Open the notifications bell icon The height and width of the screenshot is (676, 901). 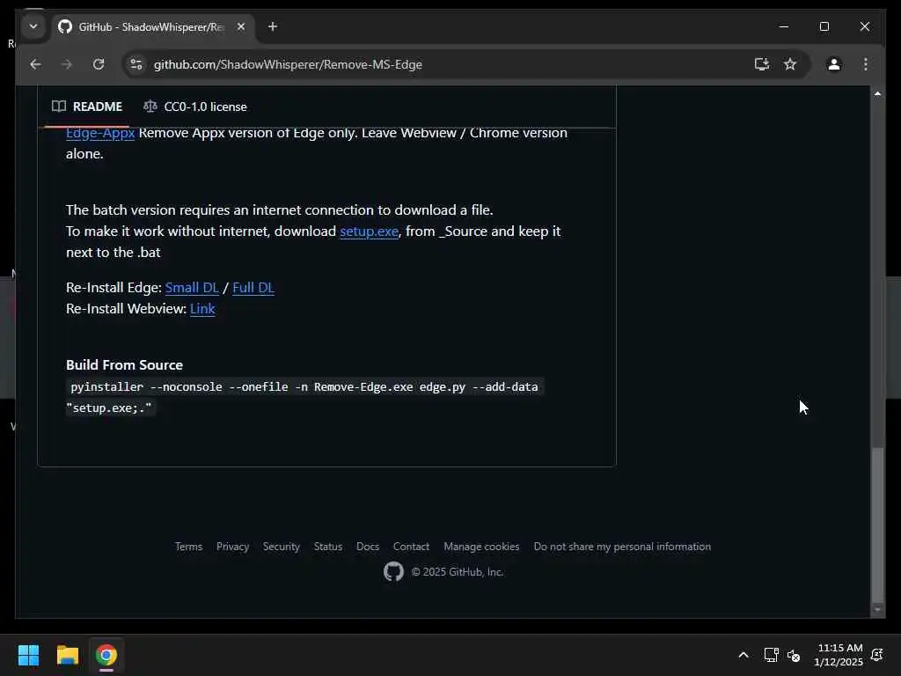[877, 655]
